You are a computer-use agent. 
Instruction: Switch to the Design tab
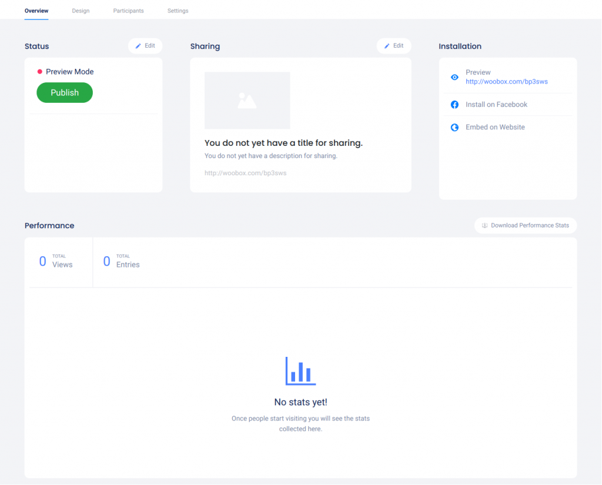click(x=81, y=11)
